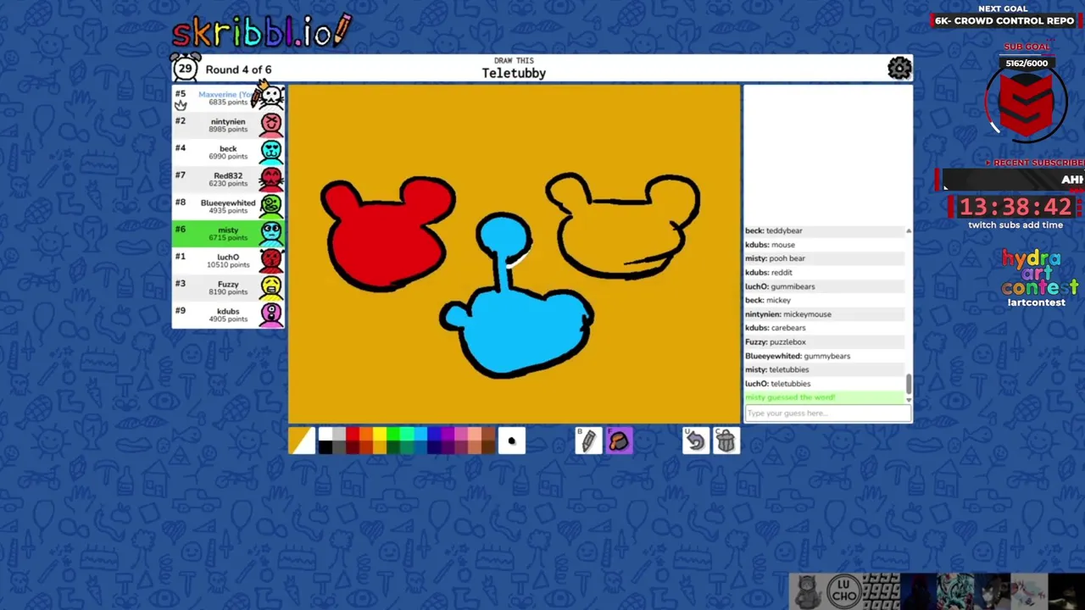
Task: Select the brush pencil tool
Action: tap(588, 441)
